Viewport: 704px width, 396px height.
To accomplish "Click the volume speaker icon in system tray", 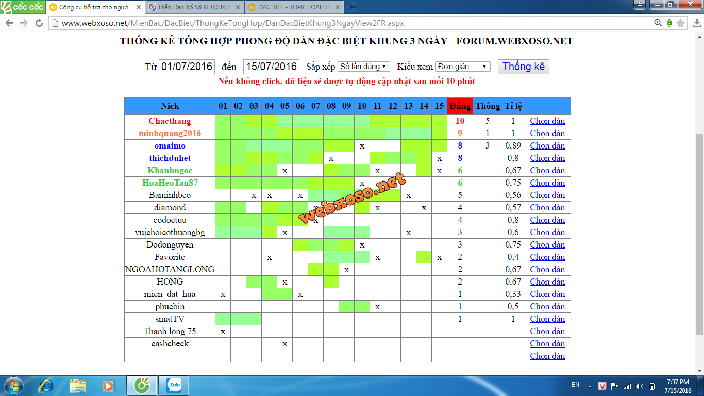I will point(640,386).
